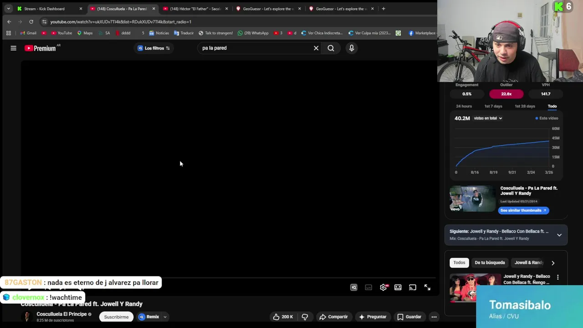Run the search with the magnifier icon
Image resolution: width=583 pixels, height=328 pixels.
click(x=331, y=48)
